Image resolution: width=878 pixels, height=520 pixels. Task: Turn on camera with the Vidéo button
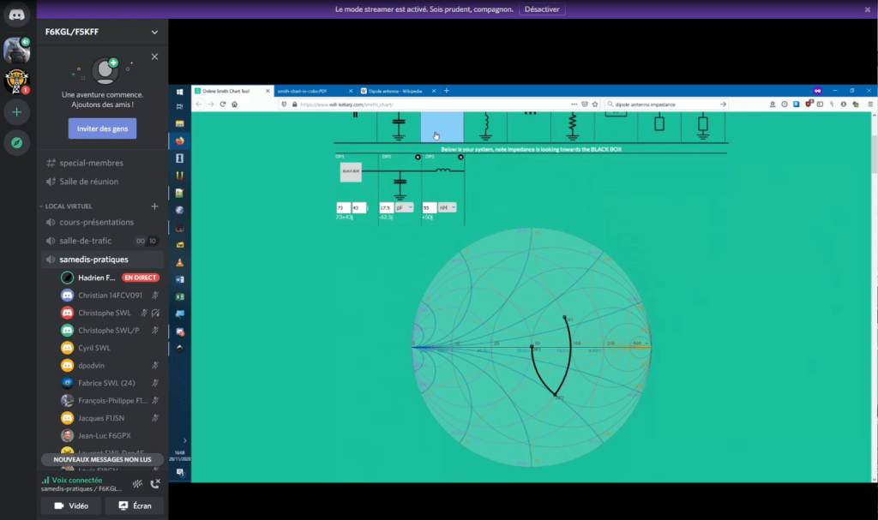[72, 506]
